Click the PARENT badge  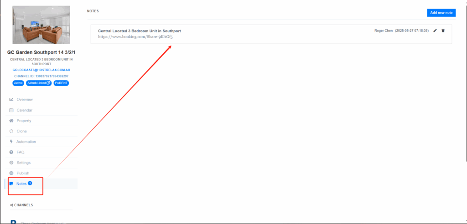(x=61, y=83)
